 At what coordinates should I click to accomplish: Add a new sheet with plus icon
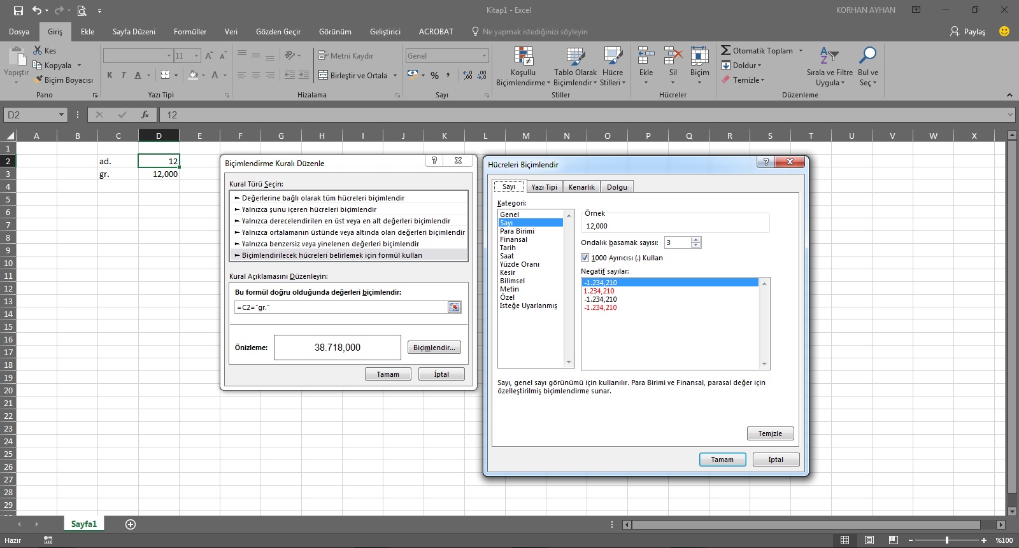pyautogui.click(x=131, y=524)
